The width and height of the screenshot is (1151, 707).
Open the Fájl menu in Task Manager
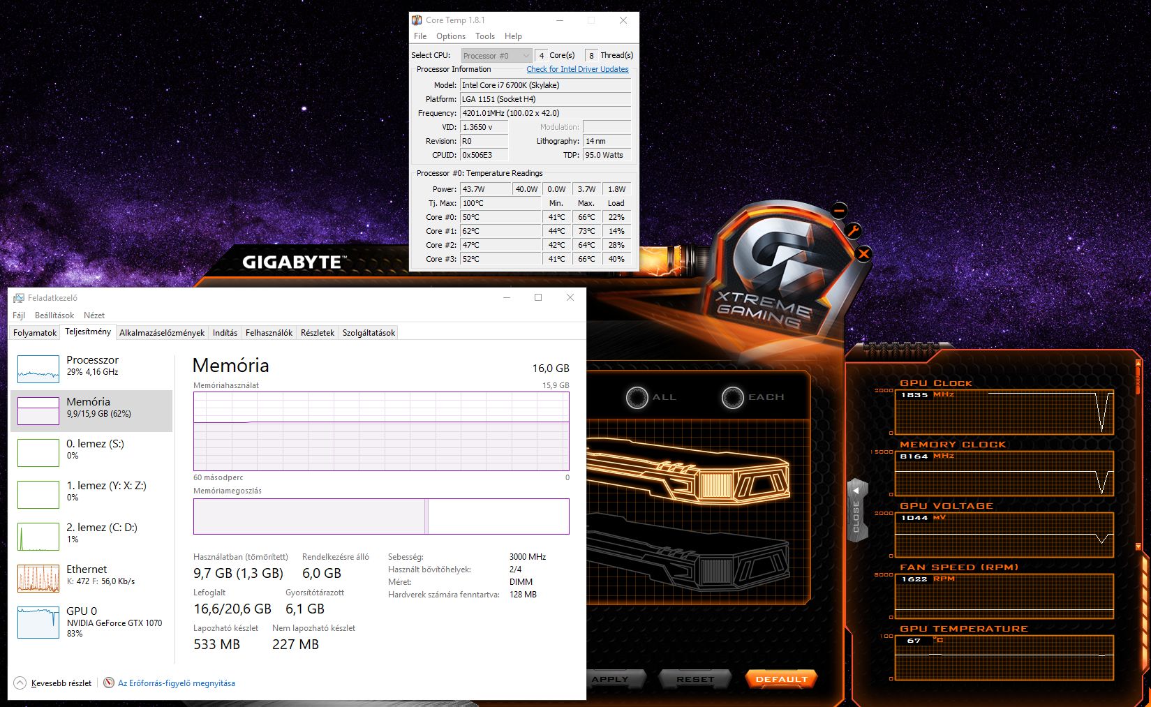point(19,315)
